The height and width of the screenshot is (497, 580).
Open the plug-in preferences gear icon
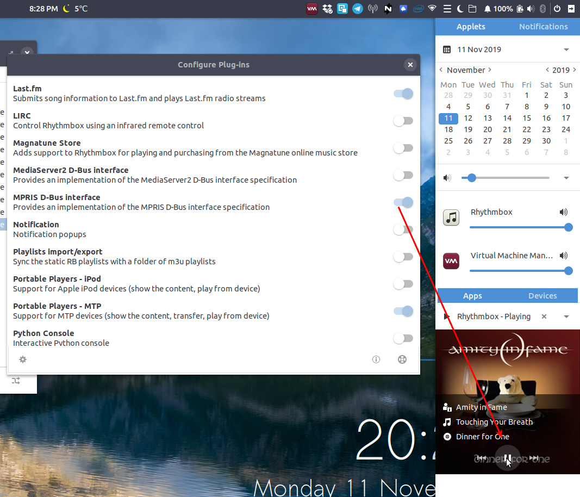23,359
